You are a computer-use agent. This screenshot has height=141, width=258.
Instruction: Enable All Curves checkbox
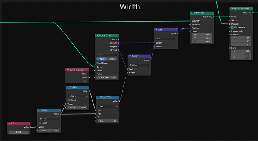point(98,63)
